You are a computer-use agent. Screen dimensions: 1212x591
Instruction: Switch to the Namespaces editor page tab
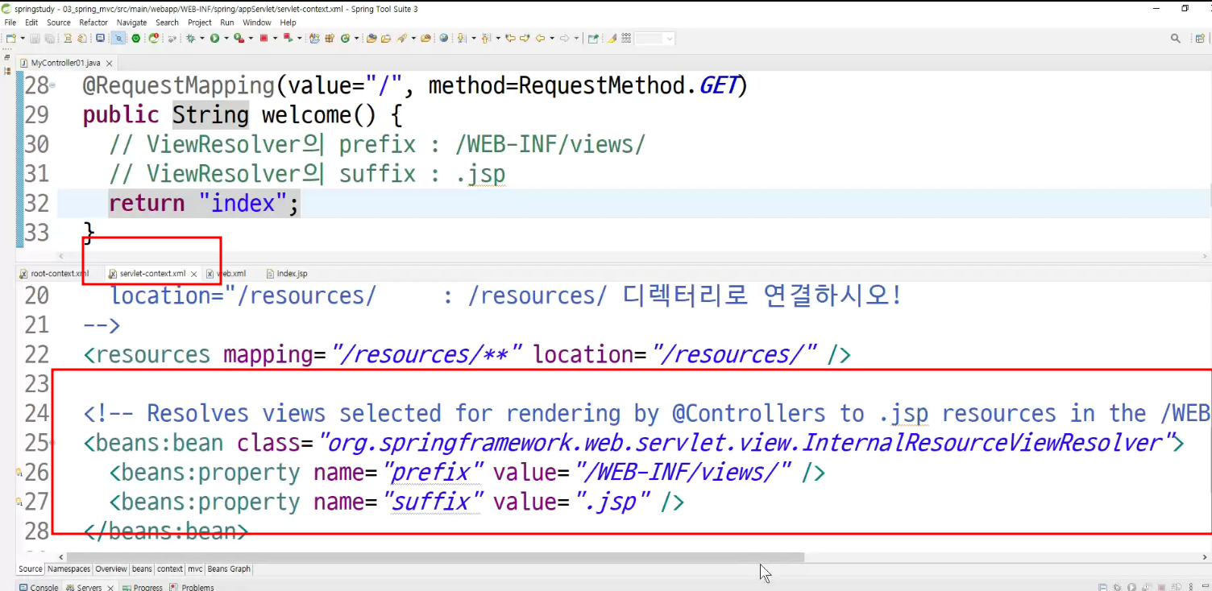tap(68, 569)
